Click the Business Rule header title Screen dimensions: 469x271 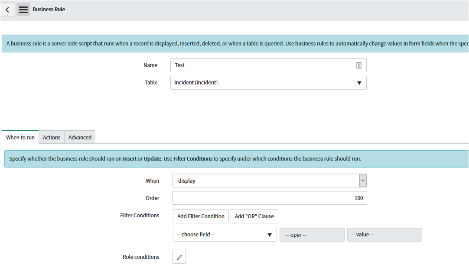pos(49,10)
